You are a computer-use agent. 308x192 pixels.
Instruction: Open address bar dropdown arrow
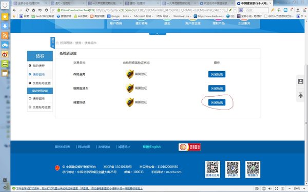235,10
